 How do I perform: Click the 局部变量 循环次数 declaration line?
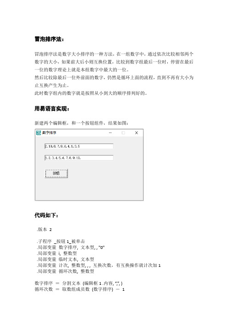pos(65,271)
